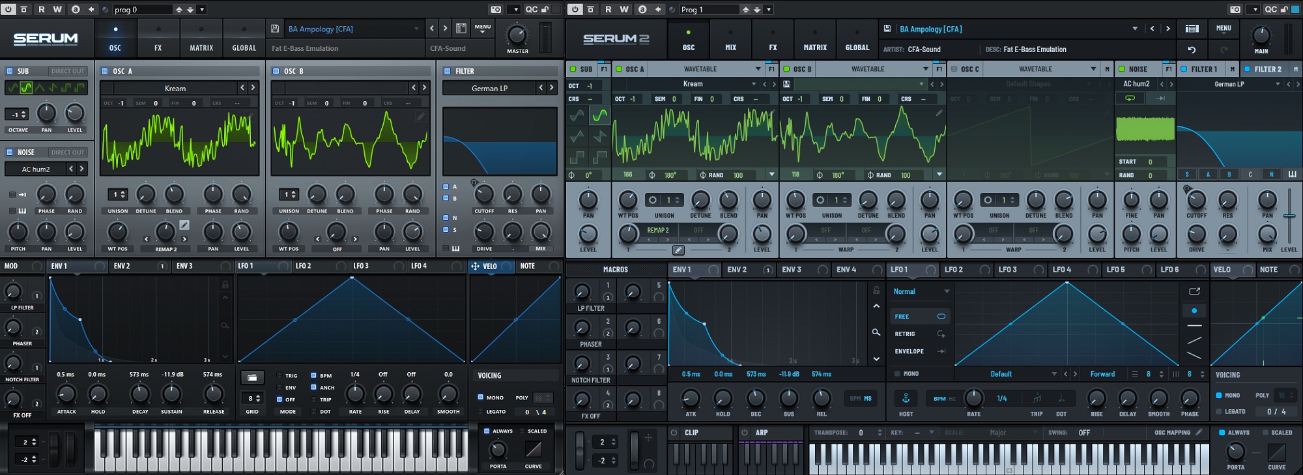The width and height of the screenshot is (1303, 475).
Task: Click the LFO point draw mode dot in Serum 2
Action: (x=1194, y=311)
